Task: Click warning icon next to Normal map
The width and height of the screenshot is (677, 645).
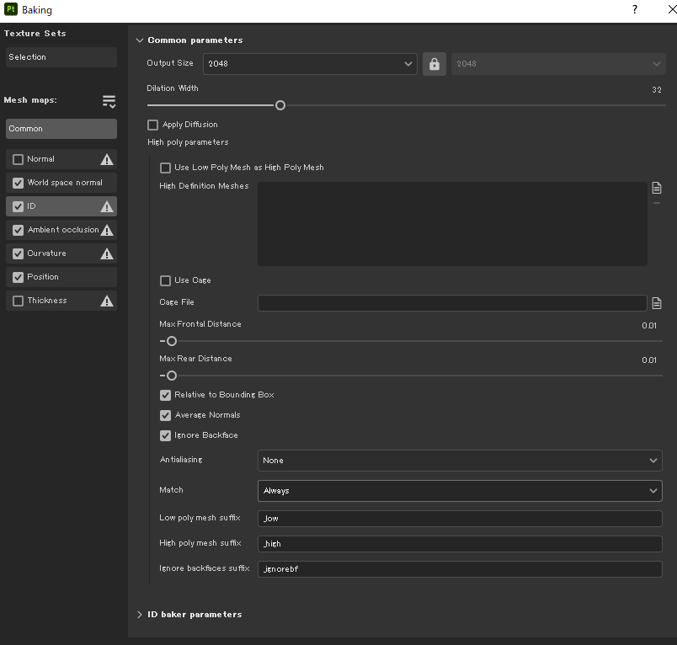Action: coord(107,159)
